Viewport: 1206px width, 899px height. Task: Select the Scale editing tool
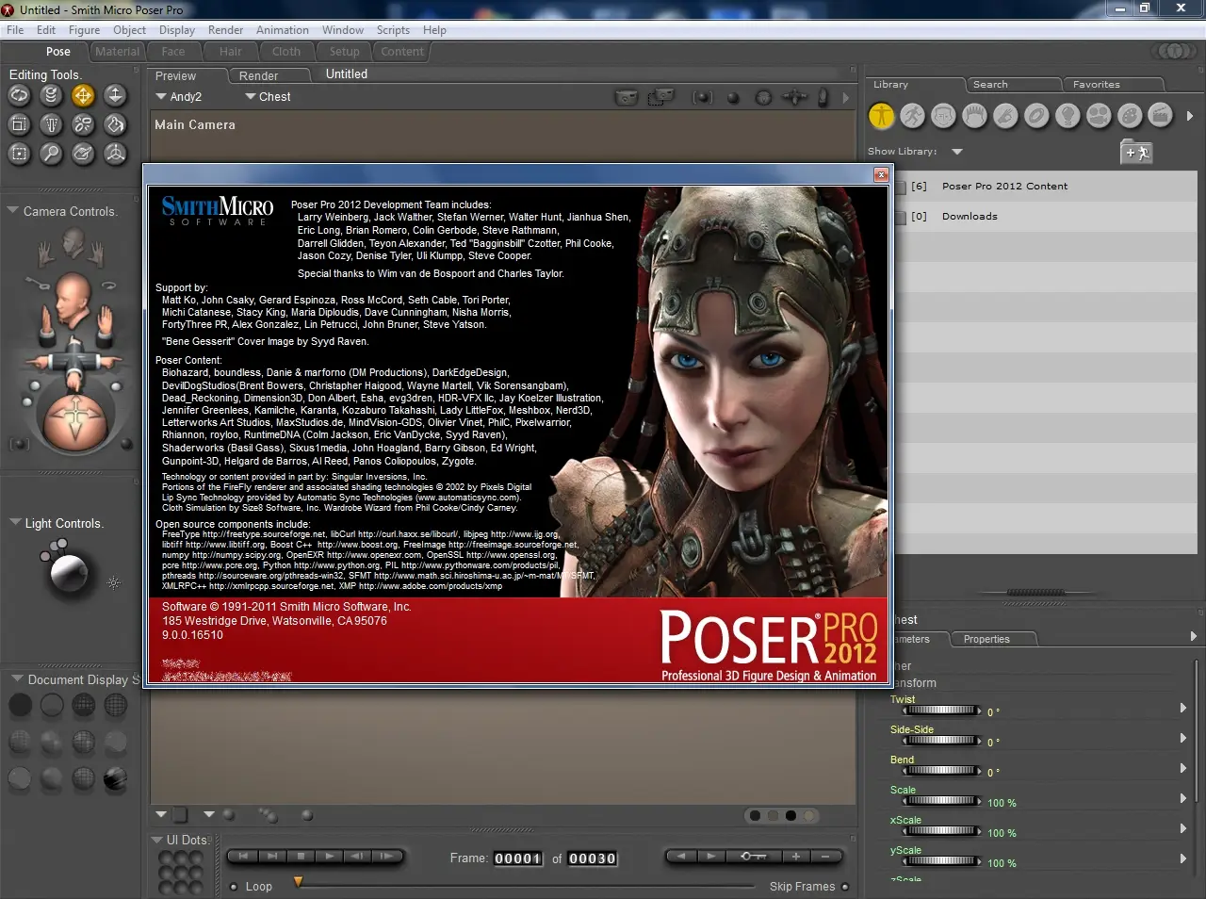pyautogui.click(x=20, y=123)
